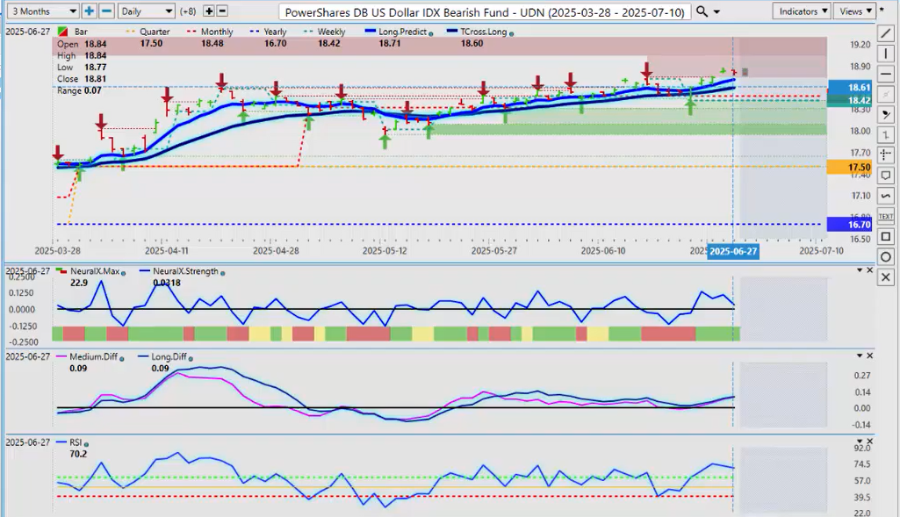Pick the comment callout drawing tool

pos(886,176)
